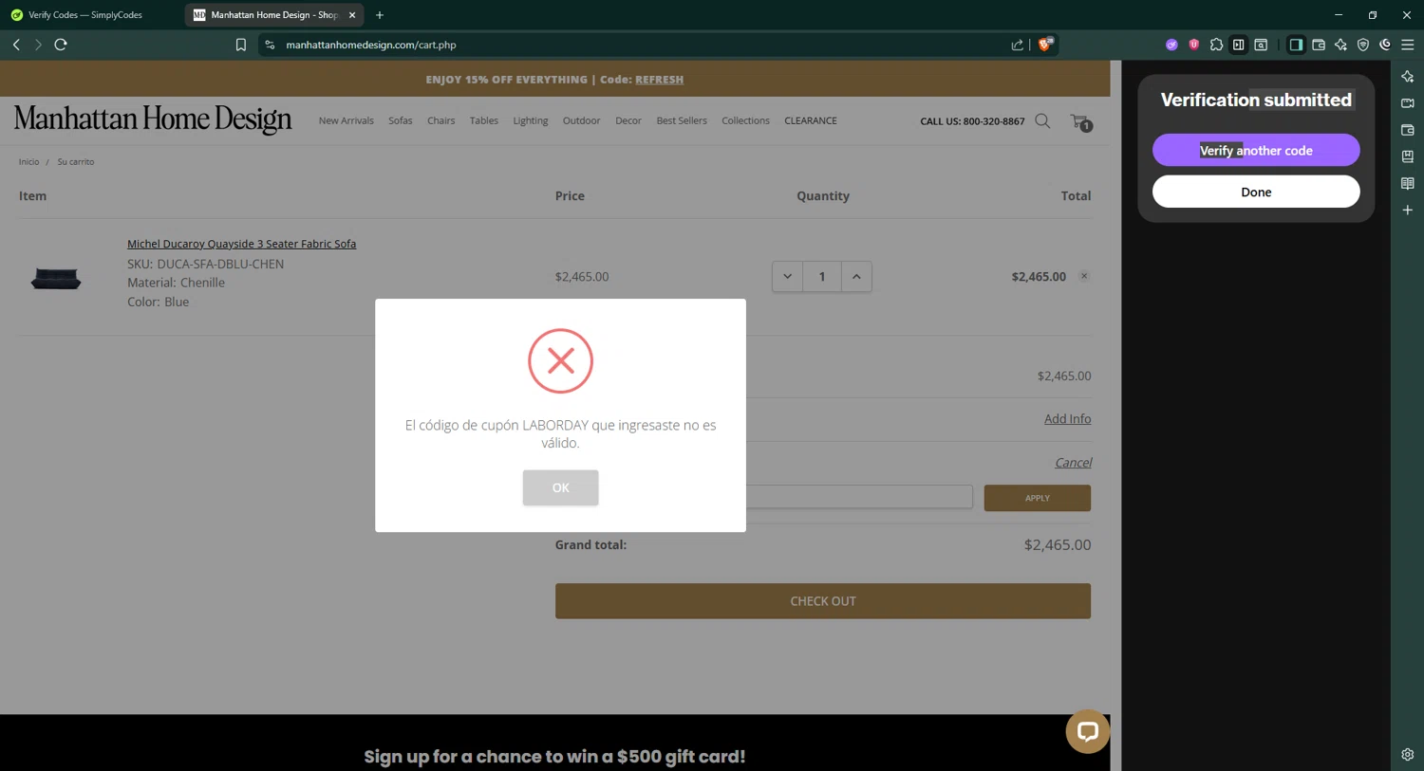Dismiss the invalid coupon dialog with OK

[560, 487]
